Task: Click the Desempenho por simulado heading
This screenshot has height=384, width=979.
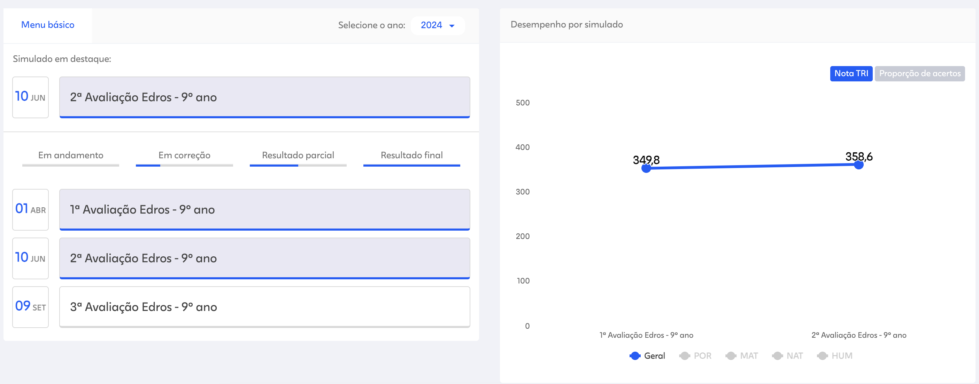Action: (566, 25)
